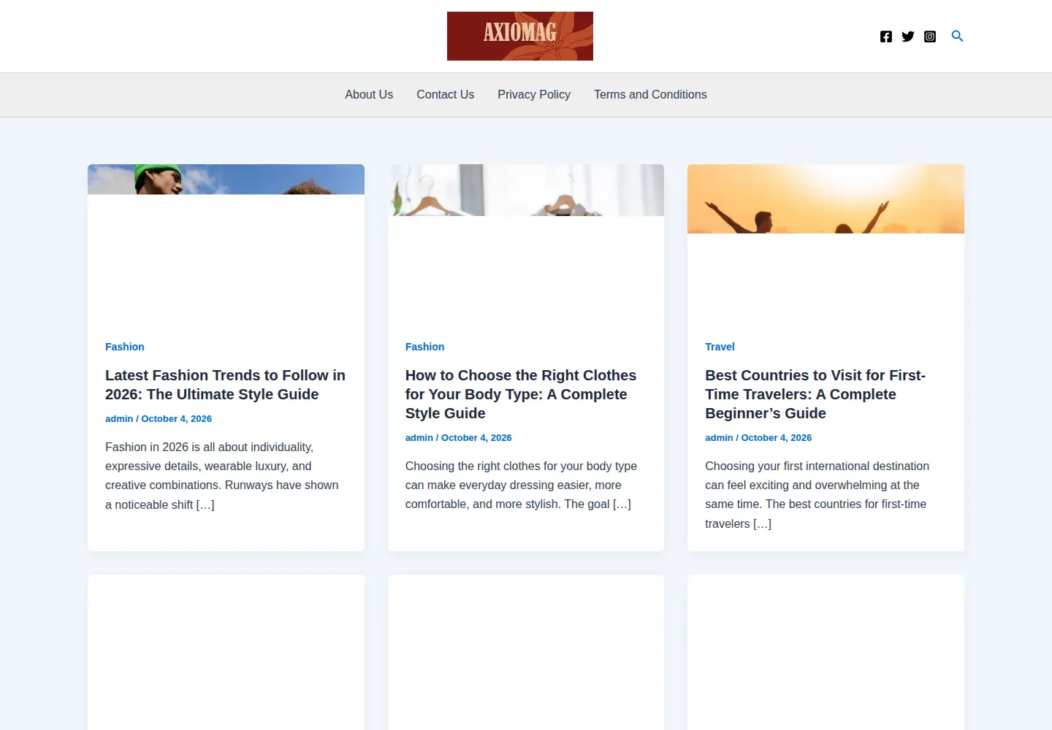Click Fashion category above Right Clothes article

[x=424, y=347]
